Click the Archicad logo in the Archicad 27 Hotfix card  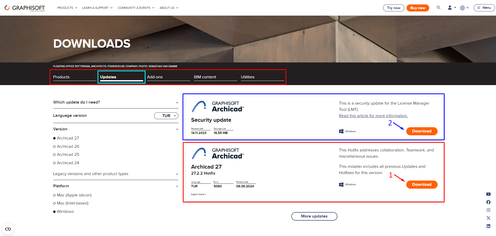[x=218, y=154]
